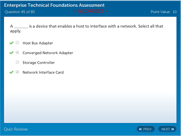Viewport: 181px width, 136px height.
Task: Click the Quiz Review label
Action: point(16,129)
